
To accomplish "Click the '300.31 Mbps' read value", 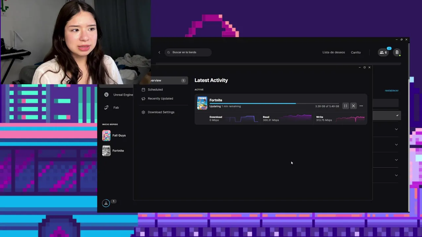I will click(x=271, y=120).
